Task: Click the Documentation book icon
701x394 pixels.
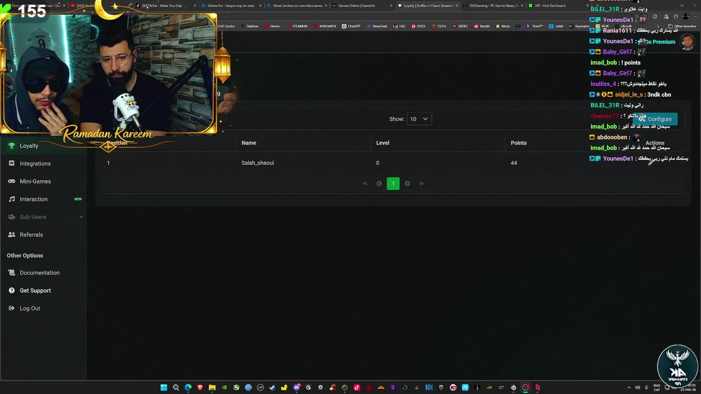Action: click(12, 273)
